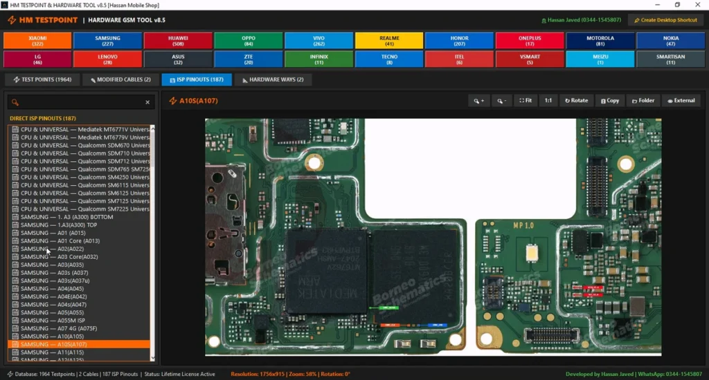Screen dimensions: 709x380
Task: Click the A10S motherboard pinout image
Action: coord(433,237)
